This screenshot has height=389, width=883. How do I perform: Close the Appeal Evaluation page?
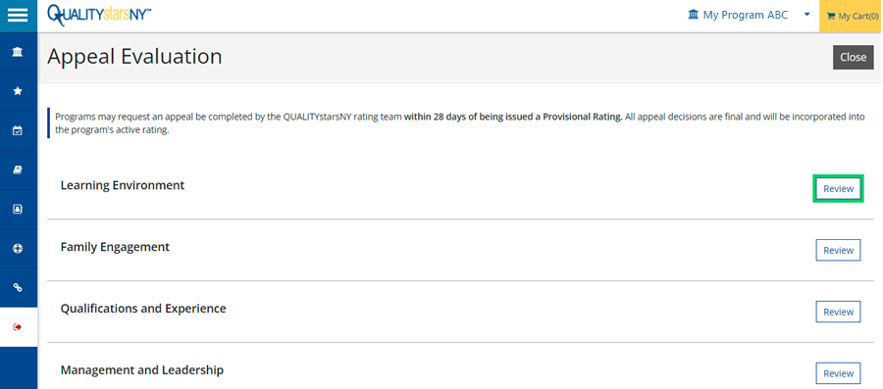[x=854, y=58]
